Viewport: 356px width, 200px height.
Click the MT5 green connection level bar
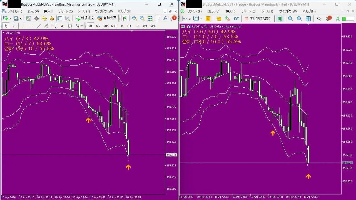(x=348, y=19)
